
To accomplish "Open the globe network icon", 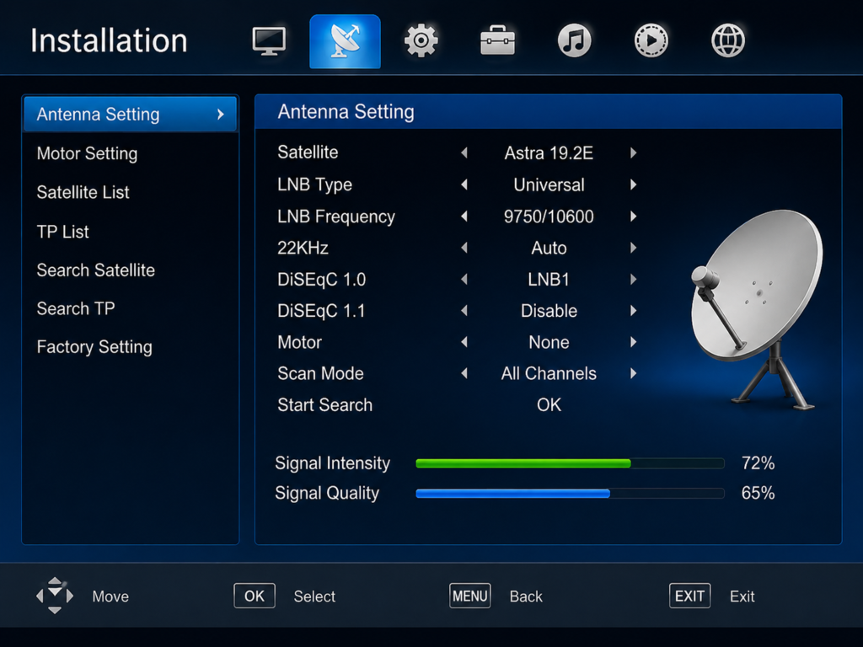I will (x=727, y=40).
